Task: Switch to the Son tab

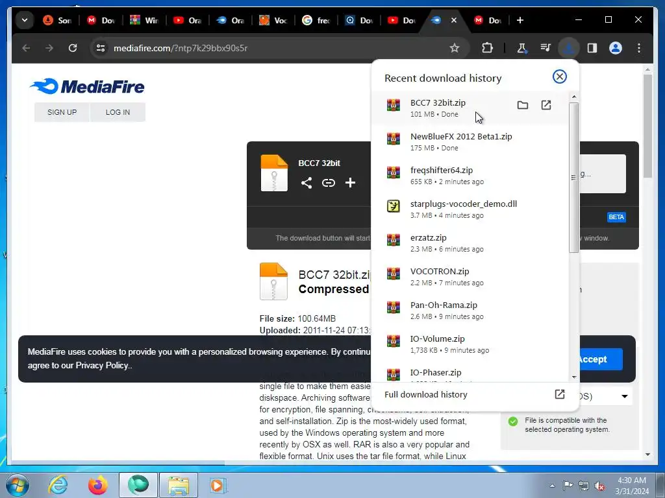Action: tap(57, 20)
